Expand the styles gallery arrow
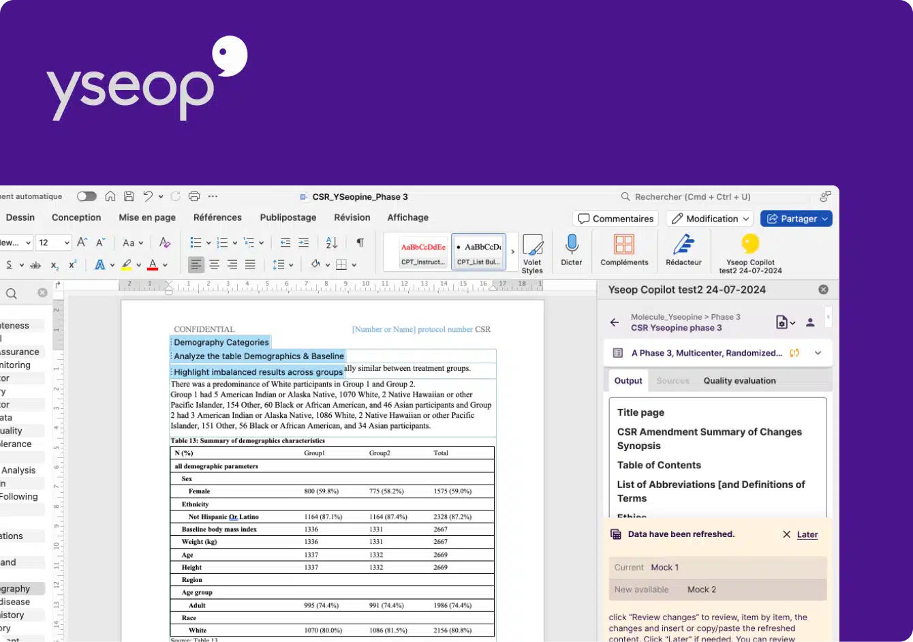Image resolution: width=913 pixels, height=642 pixels. point(512,251)
